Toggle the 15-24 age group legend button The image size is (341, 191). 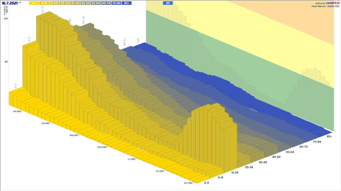[x=55, y=3]
